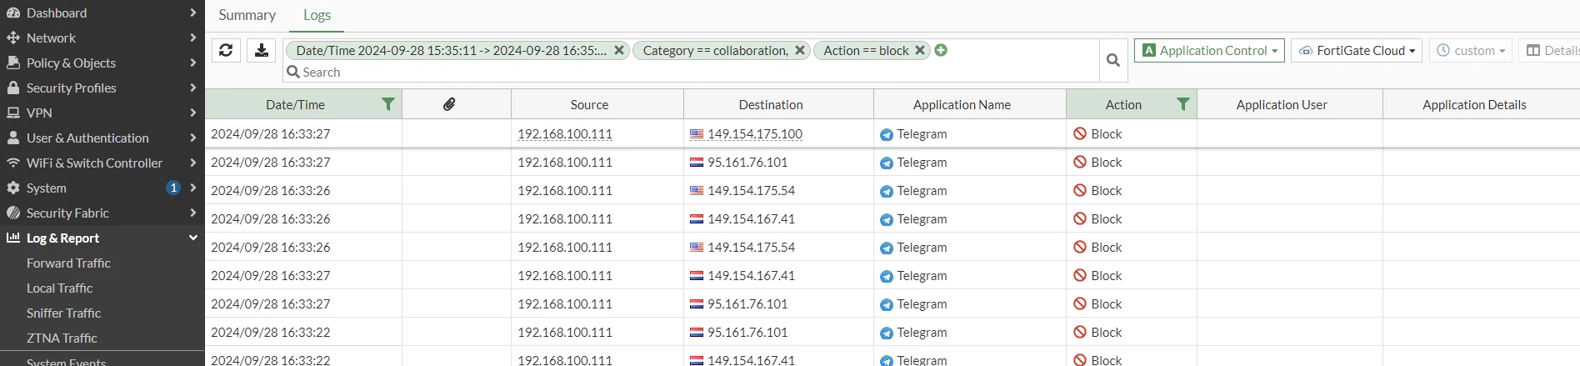
Task: Click the Network sidebar icon
Action: tap(13, 38)
